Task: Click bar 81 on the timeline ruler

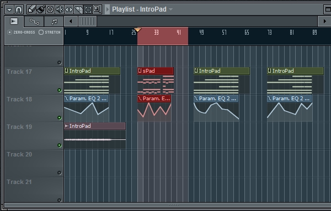Action: click(292, 33)
